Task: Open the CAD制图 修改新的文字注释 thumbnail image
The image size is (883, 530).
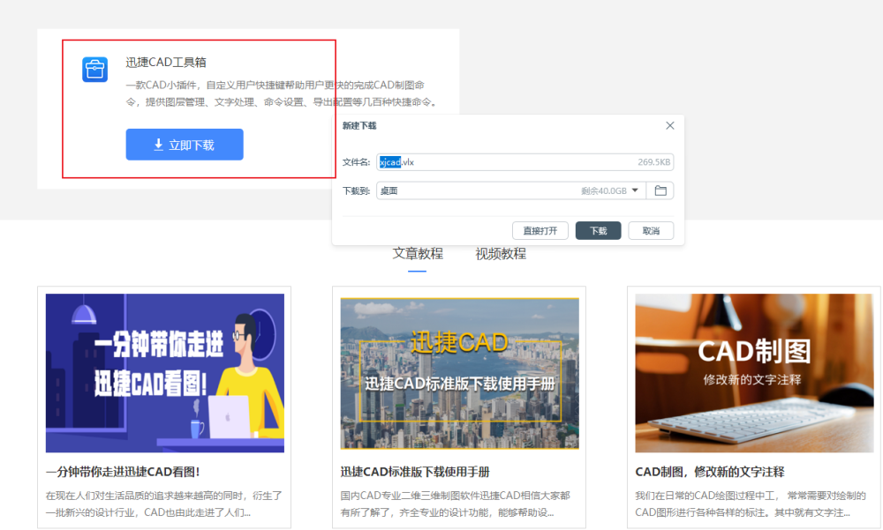Action: tap(754, 373)
